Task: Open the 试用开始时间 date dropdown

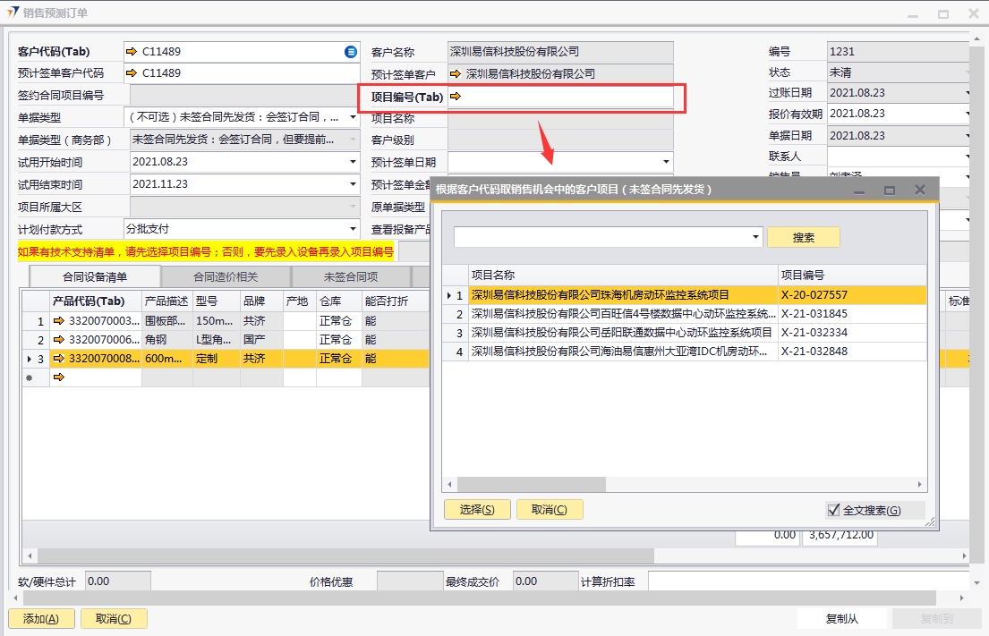Action: (x=353, y=162)
